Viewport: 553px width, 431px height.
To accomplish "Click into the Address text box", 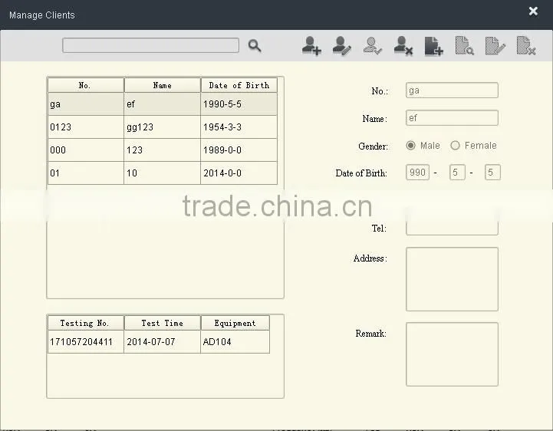I will tap(452, 279).
